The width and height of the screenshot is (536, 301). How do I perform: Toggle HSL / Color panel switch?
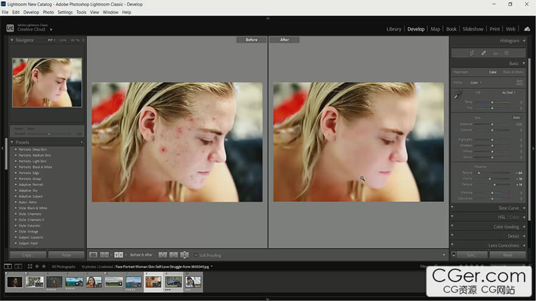(x=452, y=216)
